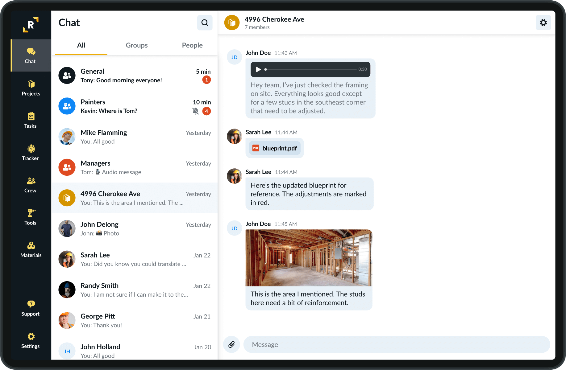This screenshot has height=370, width=566.
Task: Click the JD avatar at 11:43 AM
Action: coord(235,57)
